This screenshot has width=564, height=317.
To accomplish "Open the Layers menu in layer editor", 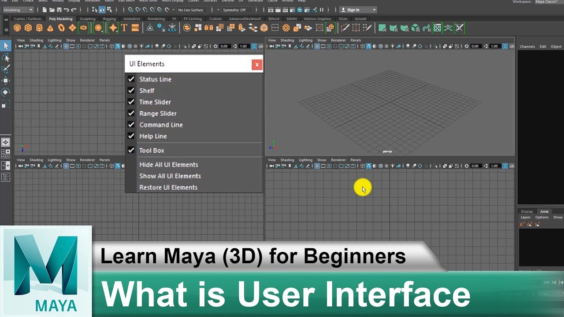I will pyautogui.click(x=526, y=217).
